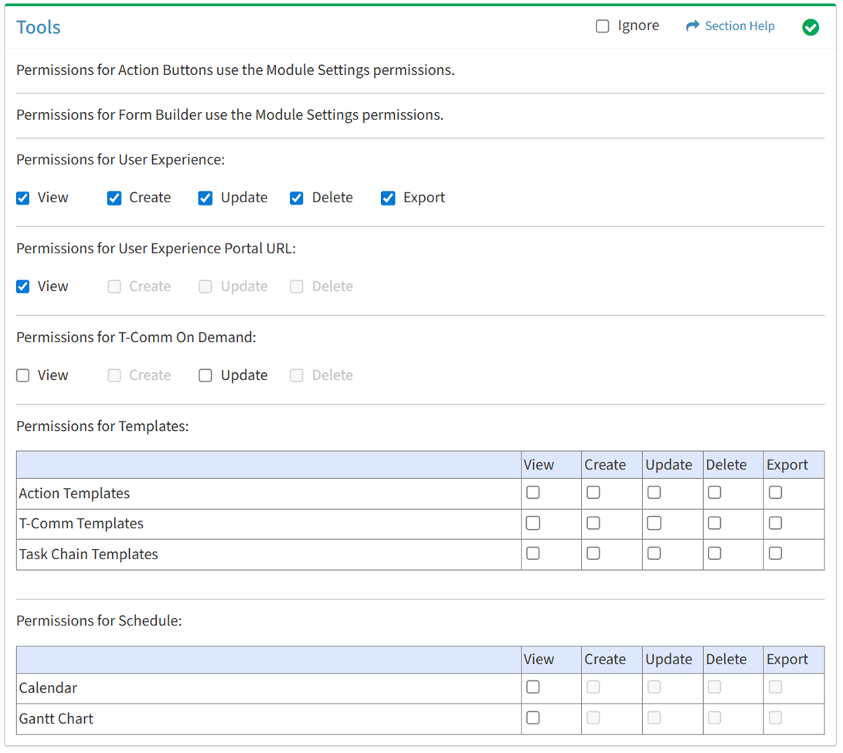Uncheck Create for User Experience

pyautogui.click(x=114, y=198)
